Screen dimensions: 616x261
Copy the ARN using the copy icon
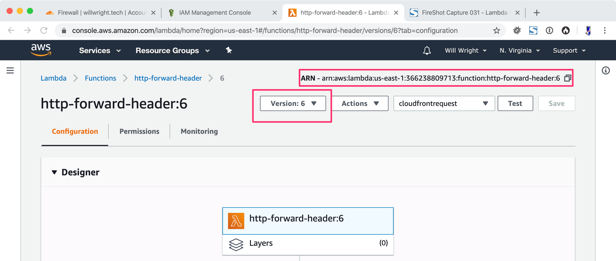568,78
